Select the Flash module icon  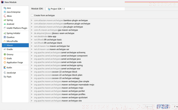click(x=5, y=77)
